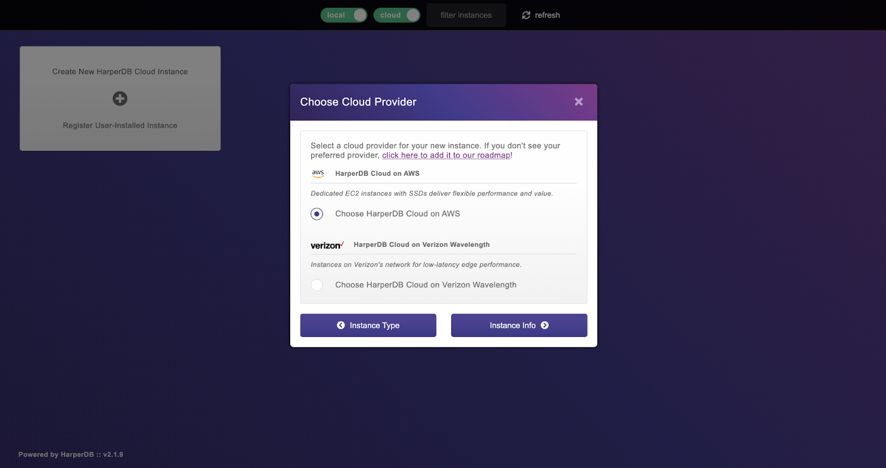Image resolution: width=886 pixels, height=468 pixels.
Task: Click Register User-Installed Instance text
Action: coord(120,126)
